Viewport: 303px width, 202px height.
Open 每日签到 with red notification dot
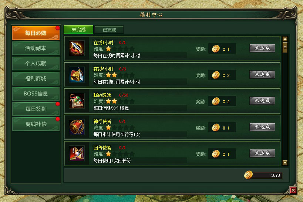pos(36,109)
